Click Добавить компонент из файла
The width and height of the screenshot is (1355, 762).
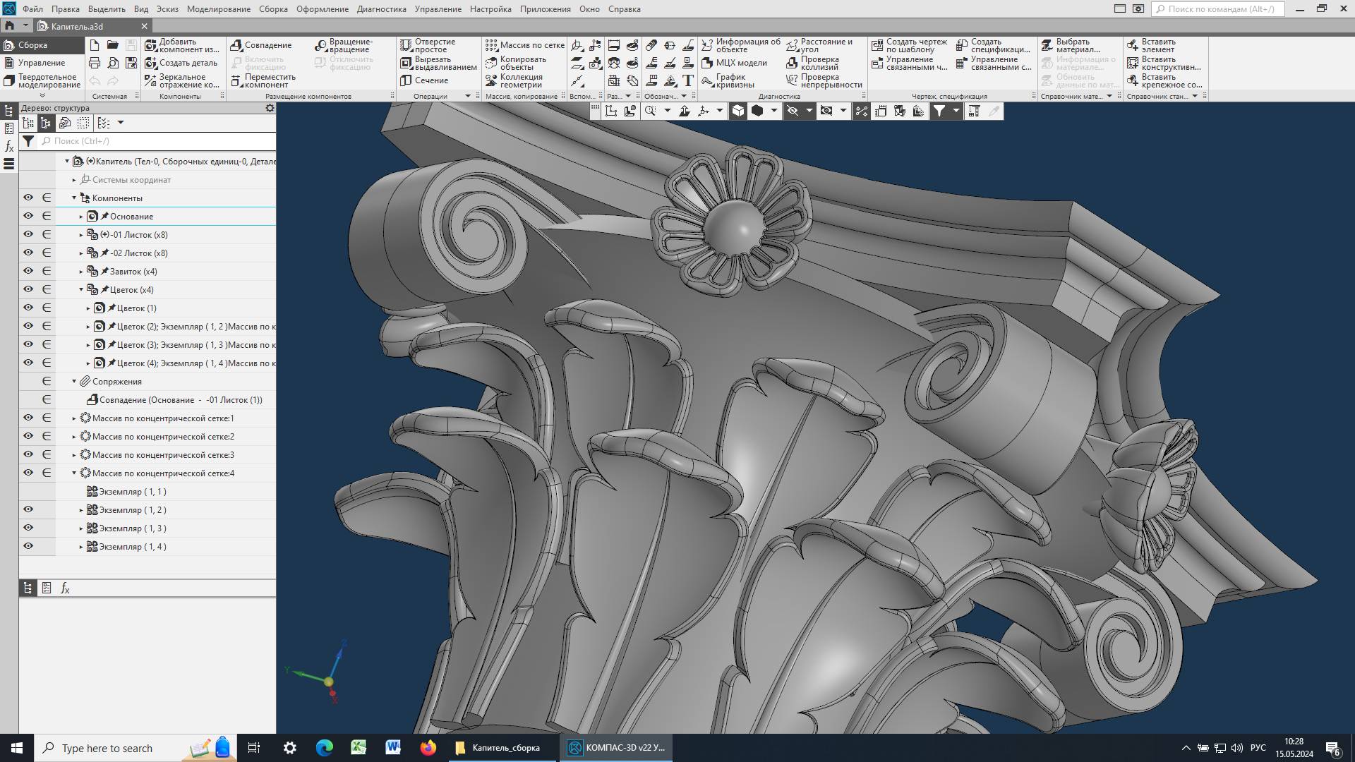[x=182, y=45]
